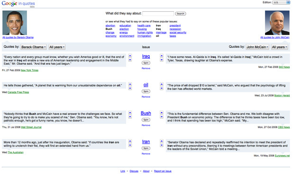
Task: Click the up arrow beside Obama's Iran quote
Action: pos(130,141)
